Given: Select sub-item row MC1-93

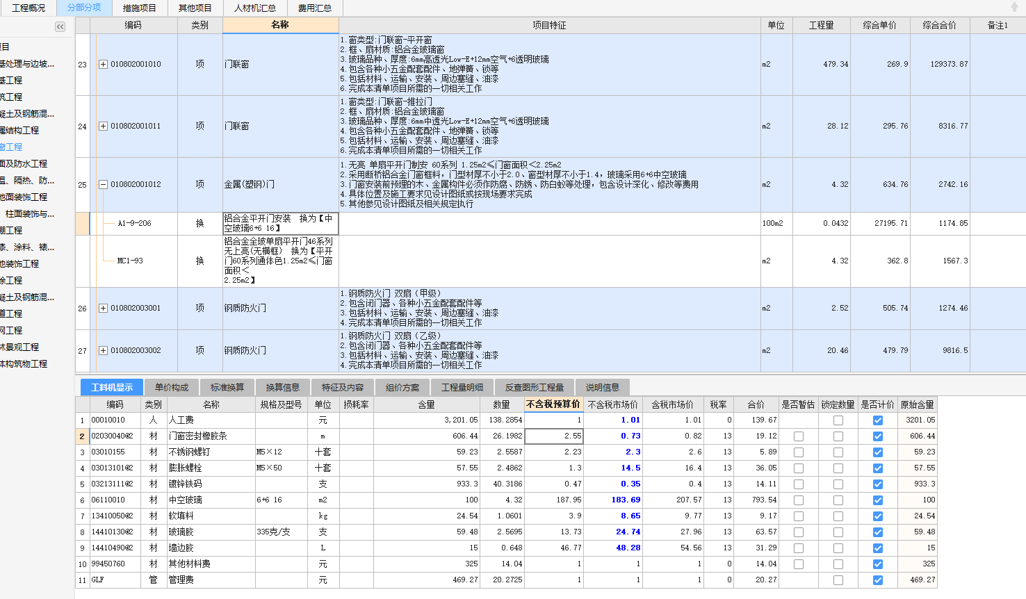Looking at the screenshot, I should pos(130,261).
